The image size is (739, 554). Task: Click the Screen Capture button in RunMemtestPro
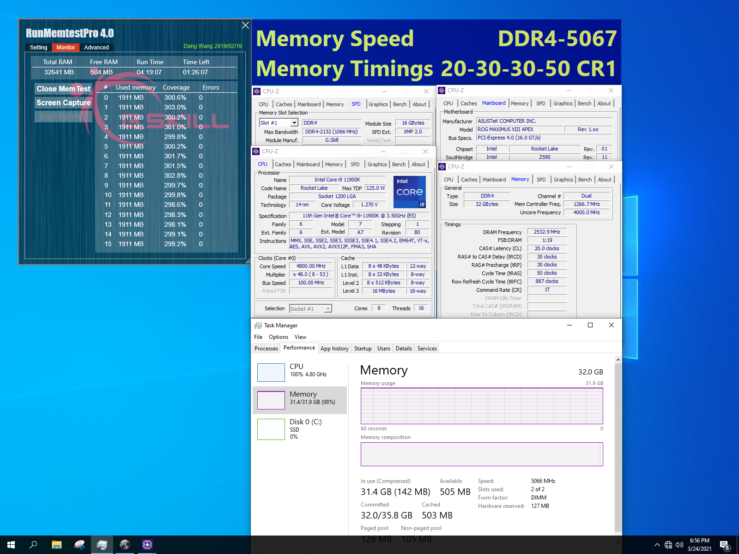[63, 102]
